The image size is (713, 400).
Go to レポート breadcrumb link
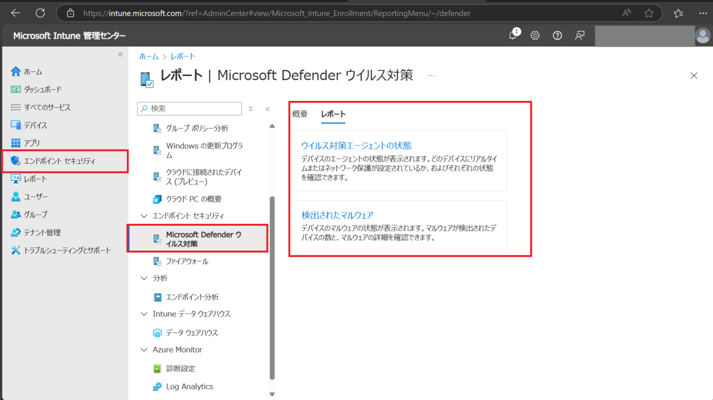pos(183,56)
